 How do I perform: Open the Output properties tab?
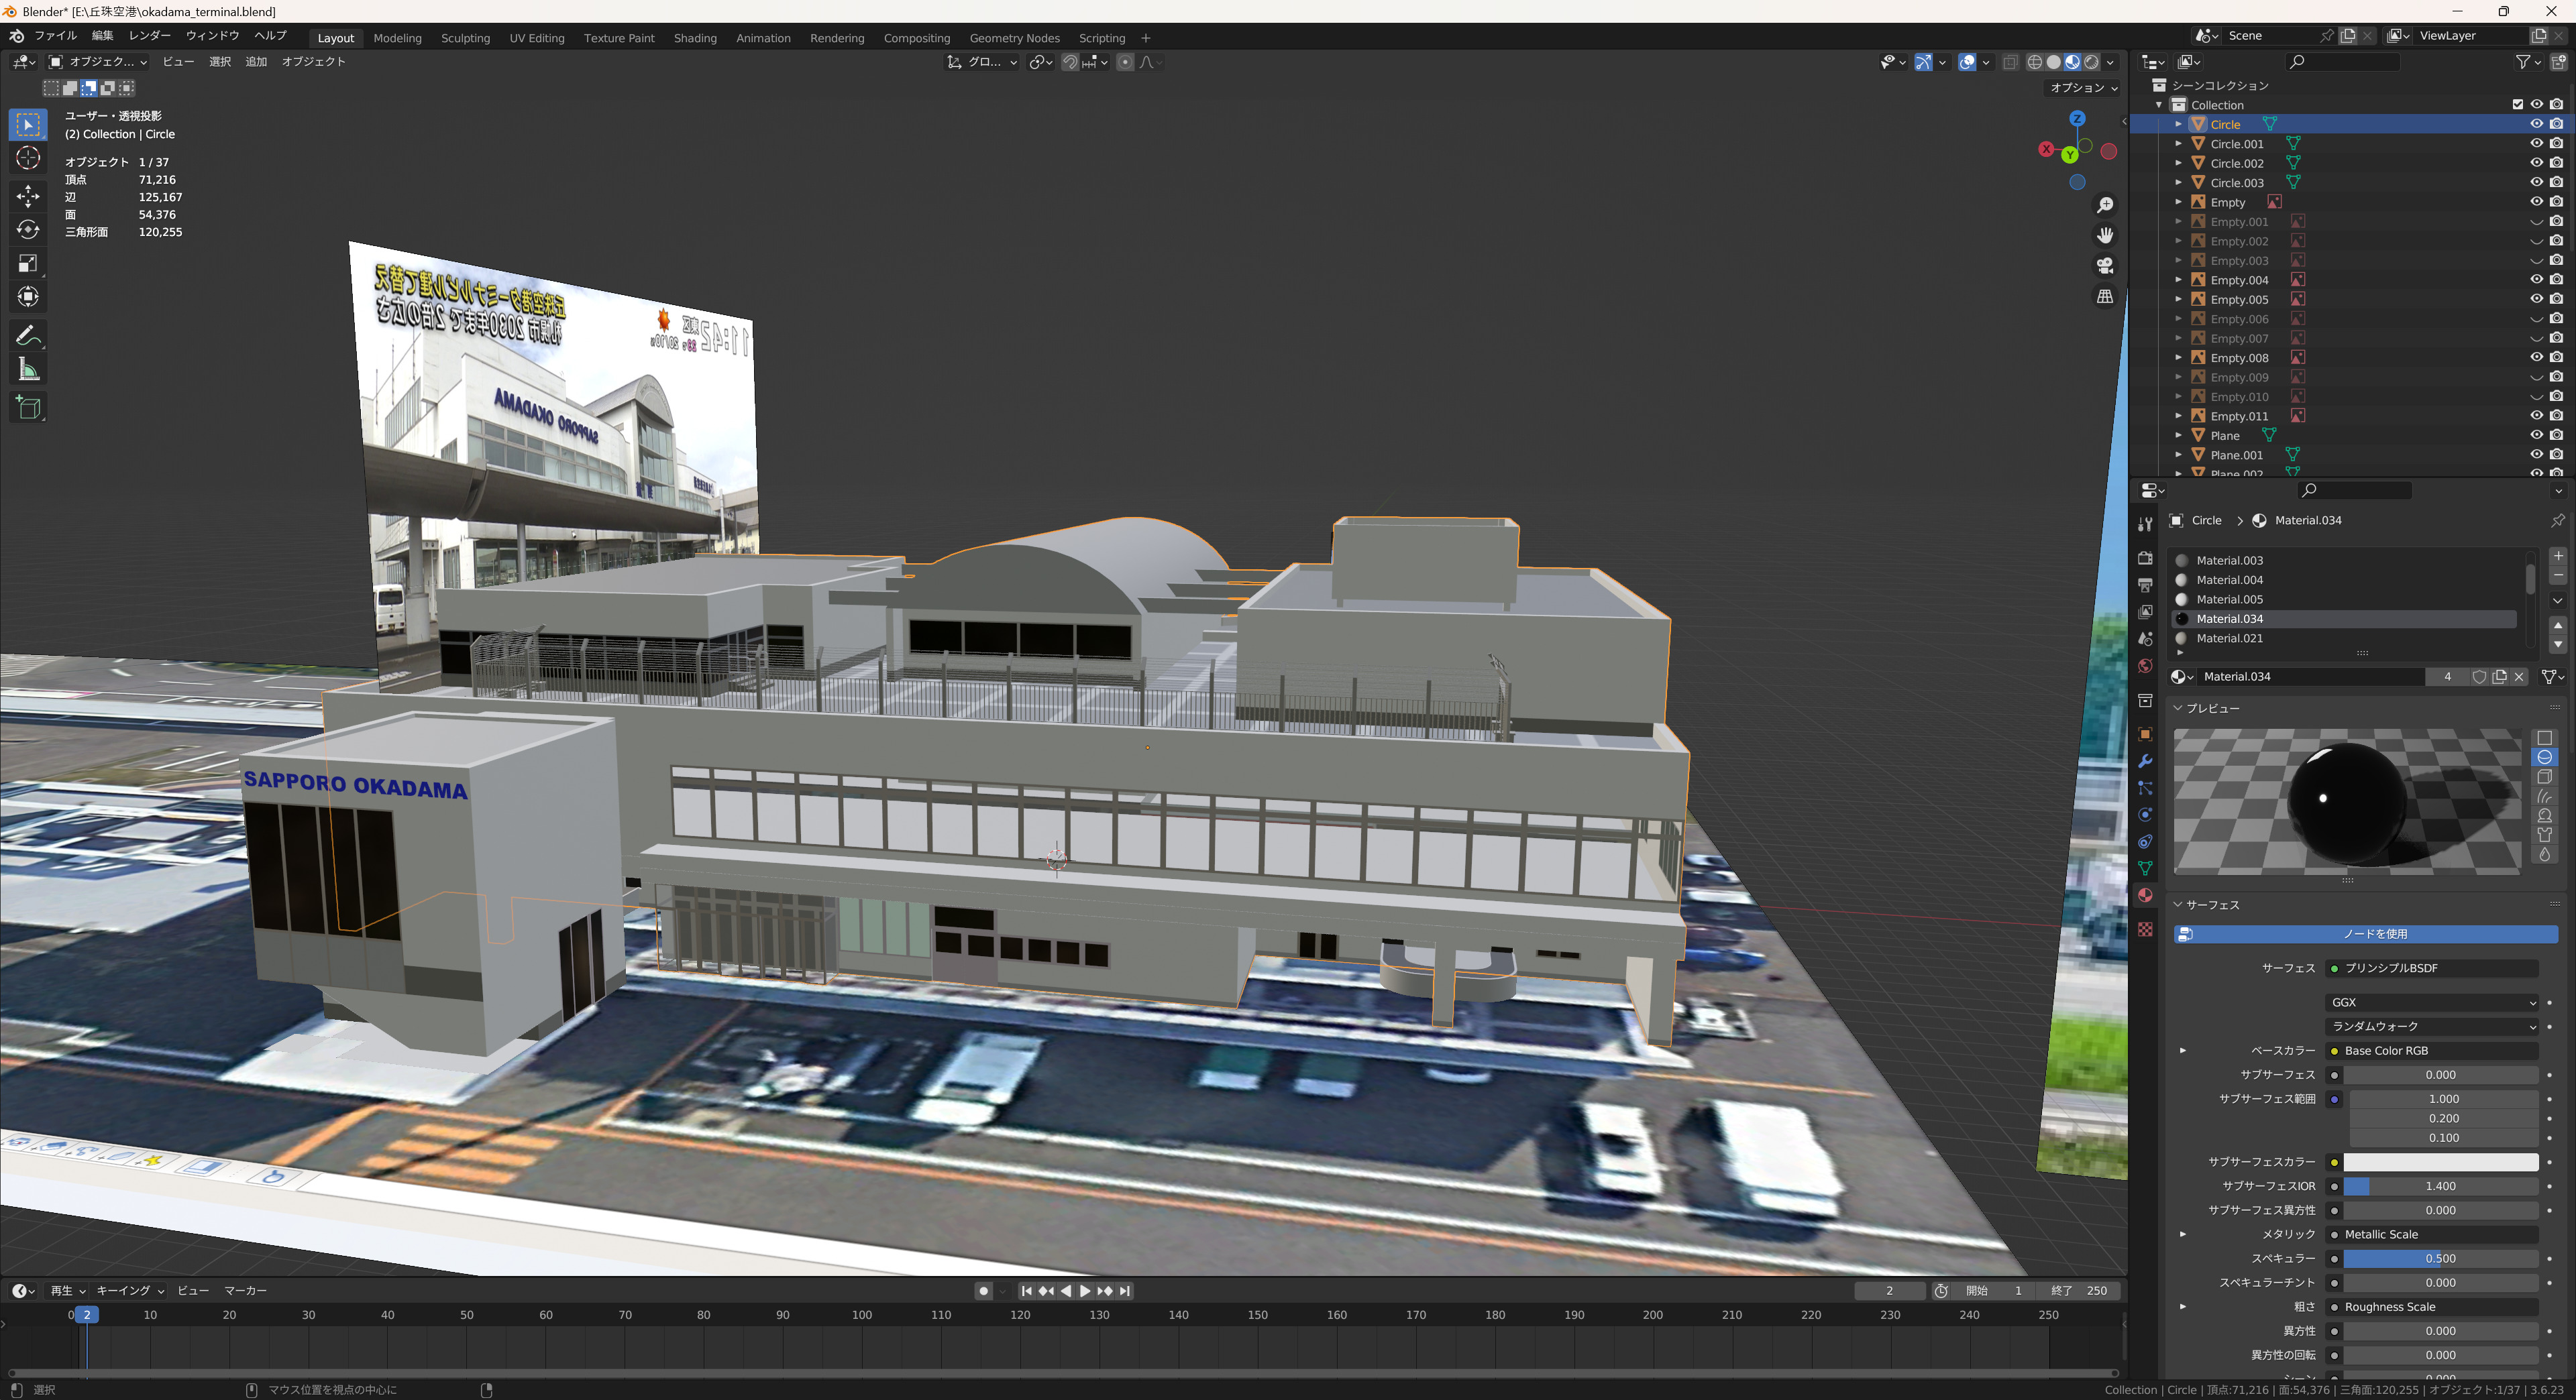tap(2145, 585)
